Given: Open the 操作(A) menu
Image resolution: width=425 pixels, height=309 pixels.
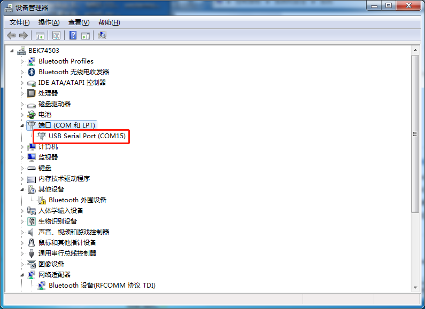Looking at the screenshot, I should coord(49,22).
